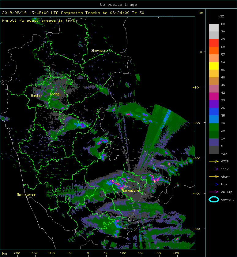This screenshot has height=257, width=237.
Task: Click the 80 dBZ light gray swatch
Action: 214,27
